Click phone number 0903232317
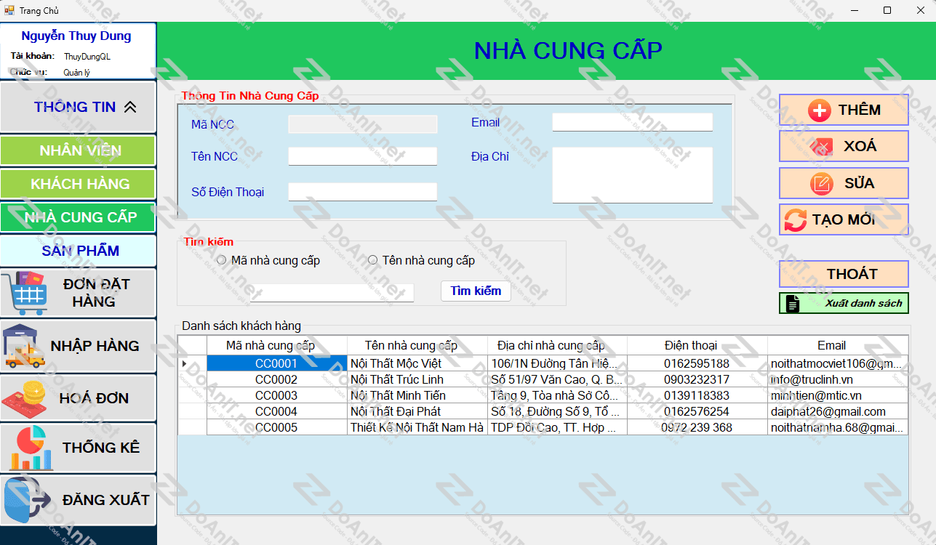Screen dimensions: 936x545 (697, 379)
